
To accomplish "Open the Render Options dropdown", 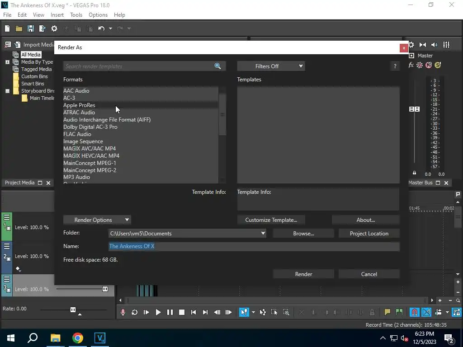I will click(x=97, y=220).
